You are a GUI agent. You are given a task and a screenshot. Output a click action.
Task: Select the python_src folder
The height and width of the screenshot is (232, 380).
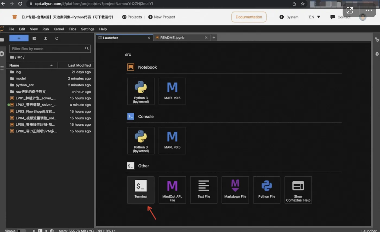(50, 85)
